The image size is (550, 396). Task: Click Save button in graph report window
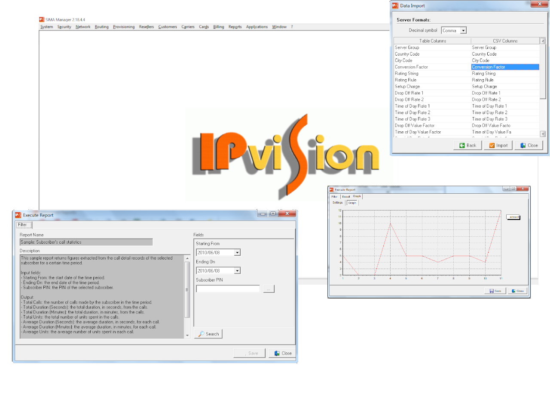point(495,291)
